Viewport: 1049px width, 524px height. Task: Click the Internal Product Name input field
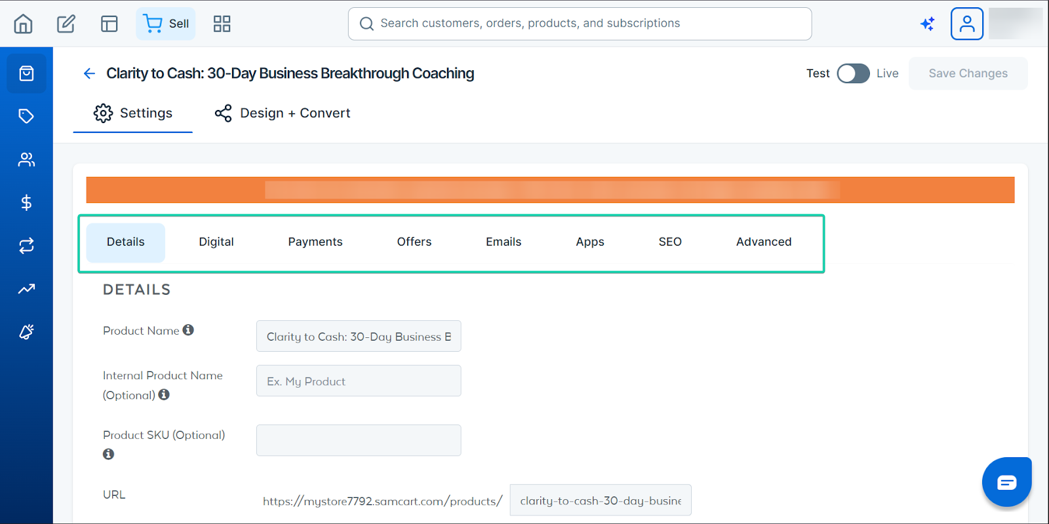[359, 381]
